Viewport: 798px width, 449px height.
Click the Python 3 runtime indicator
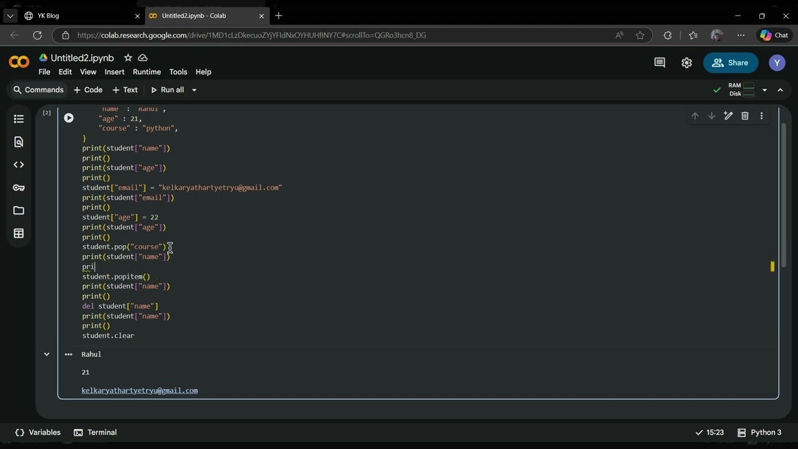tap(759, 432)
